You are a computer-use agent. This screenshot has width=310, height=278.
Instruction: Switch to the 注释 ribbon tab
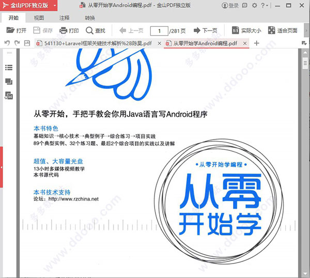click(x=65, y=18)
